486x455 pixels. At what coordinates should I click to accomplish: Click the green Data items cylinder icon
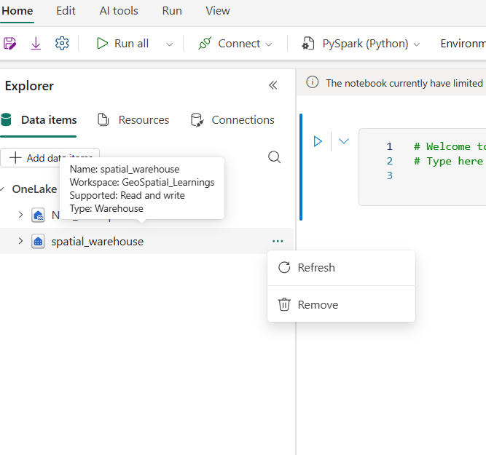[x=6, y=120]
